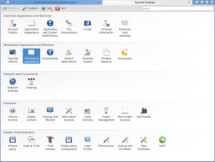Open the Help dropdown menu
Viewport: 215px width, 162px height.
pyautogui.click(x=47, y=8)
